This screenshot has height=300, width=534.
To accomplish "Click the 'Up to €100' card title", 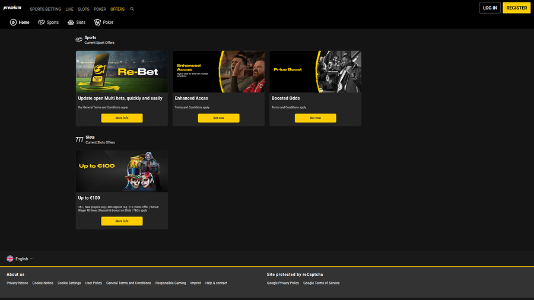I will pos(89,198).
